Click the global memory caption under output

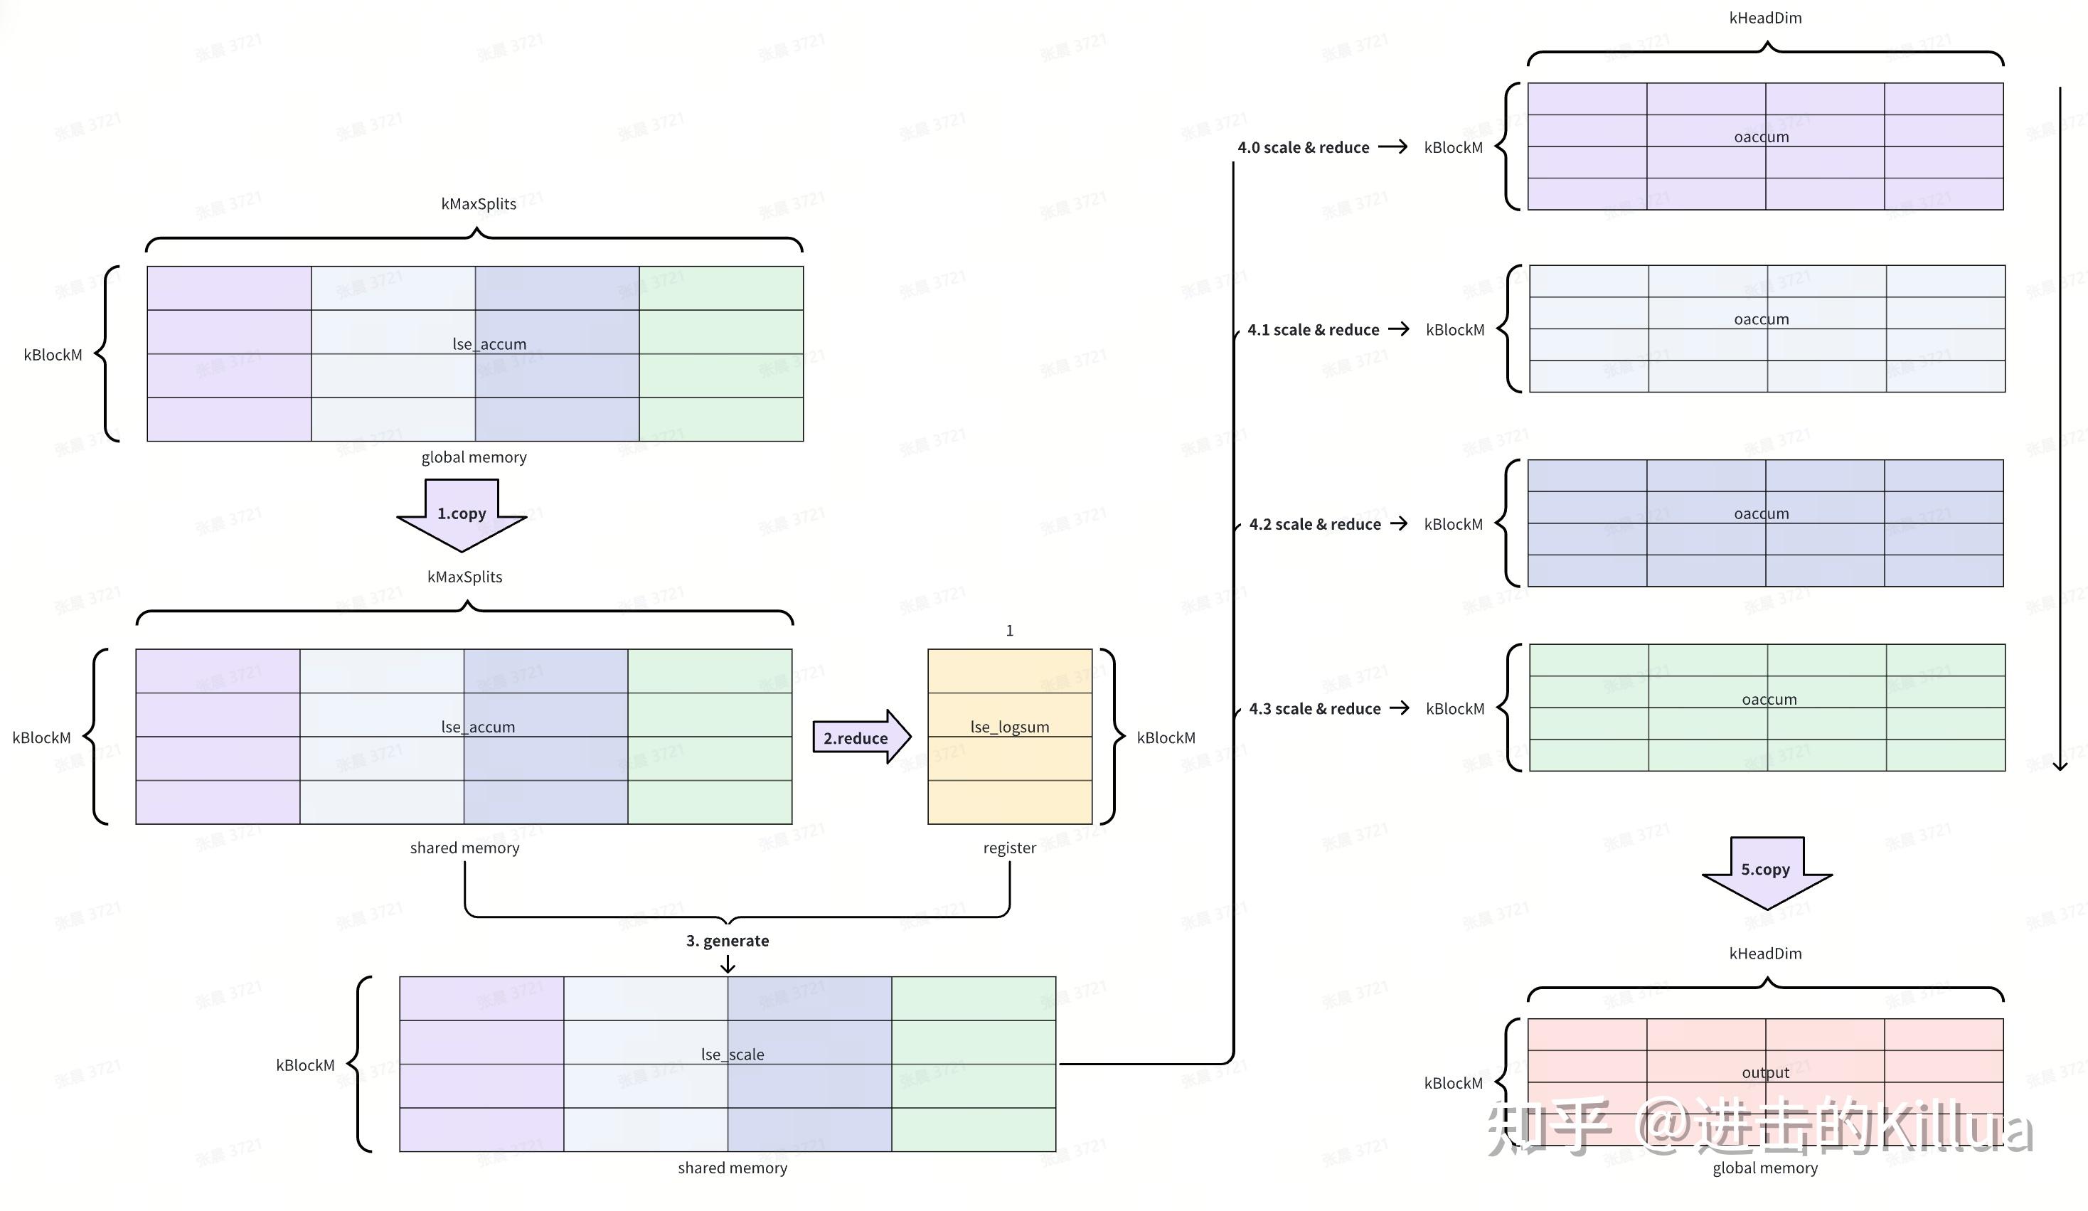coord(1765,1168)
